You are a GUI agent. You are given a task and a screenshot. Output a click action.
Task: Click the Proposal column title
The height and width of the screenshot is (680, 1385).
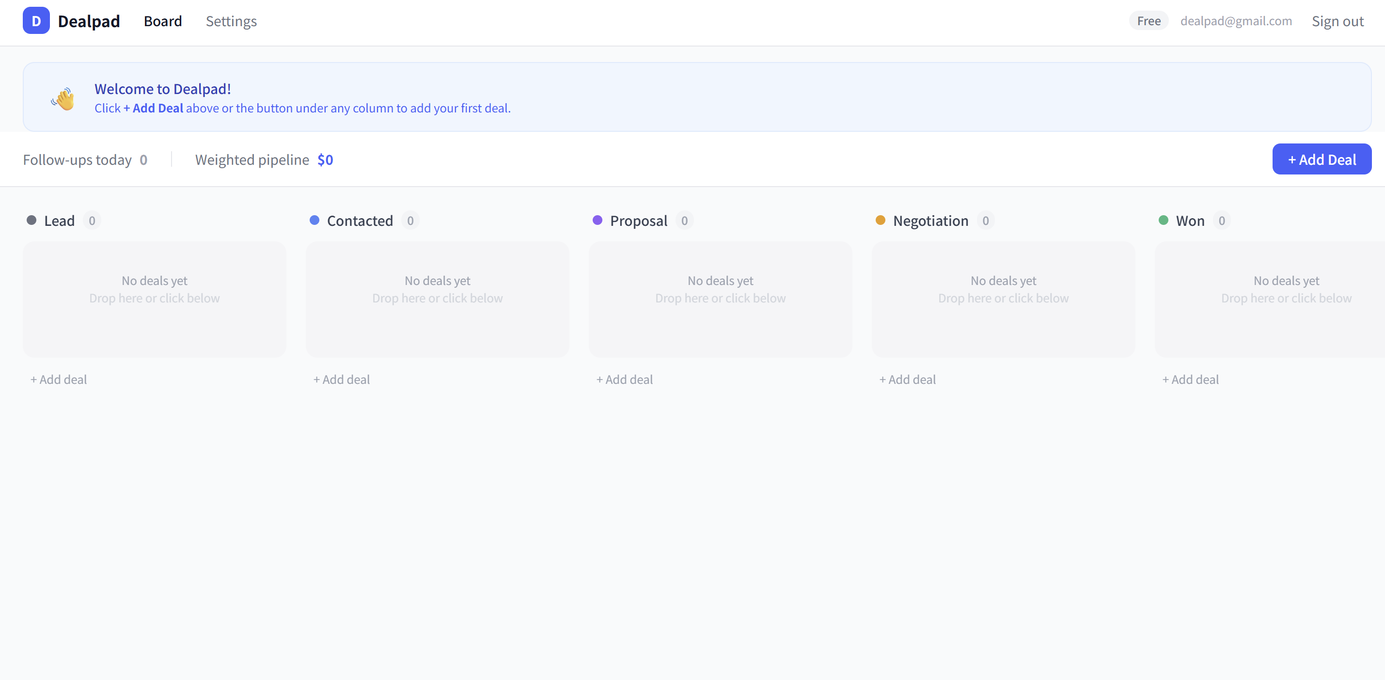[638, 221]
